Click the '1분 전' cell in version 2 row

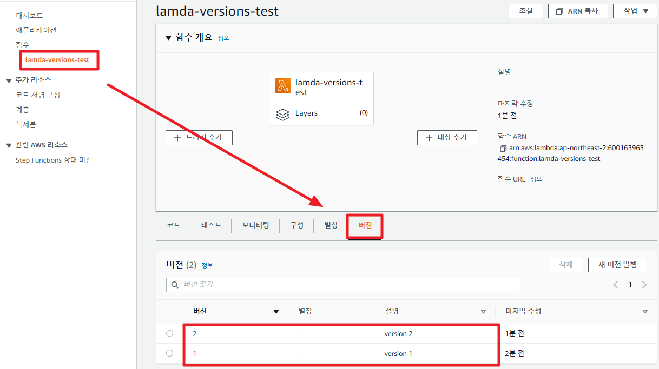pyautogui.click(x=515, y=333)
